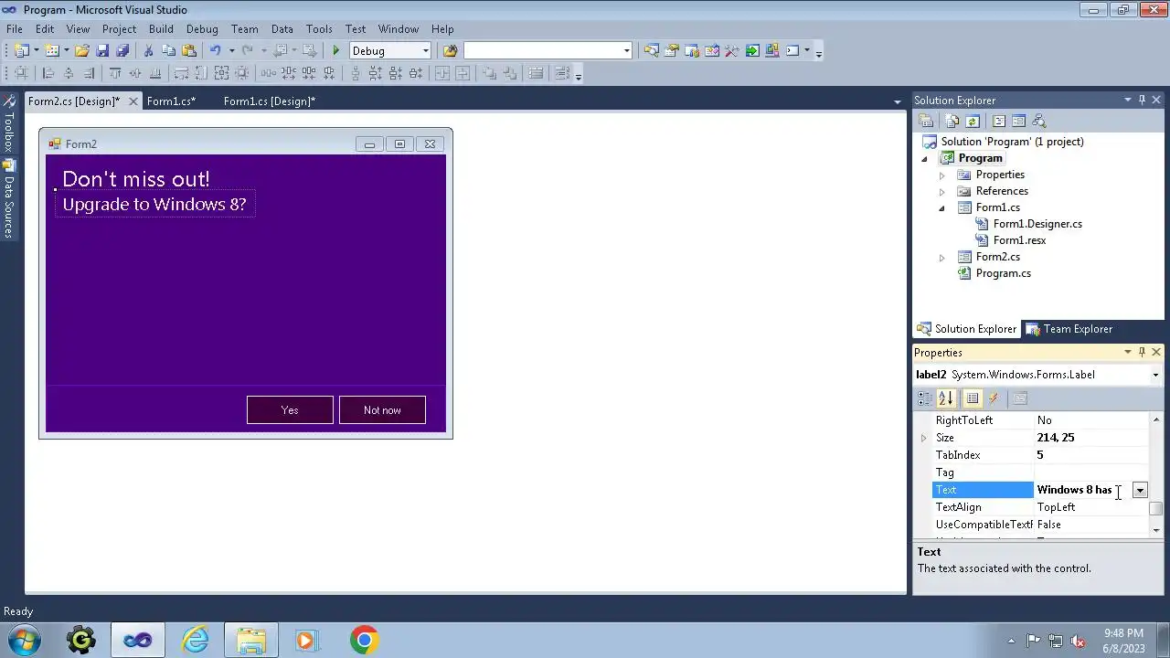1170x658 pixels.
Task: Toggle auto-hide pin on Solution Explorer
Action: point(1142,101)
